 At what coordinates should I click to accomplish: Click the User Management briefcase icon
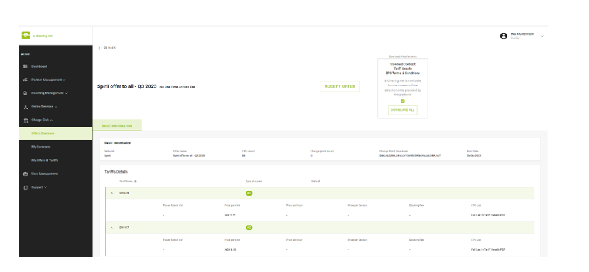pyautogui.click(x=26, y=174)
